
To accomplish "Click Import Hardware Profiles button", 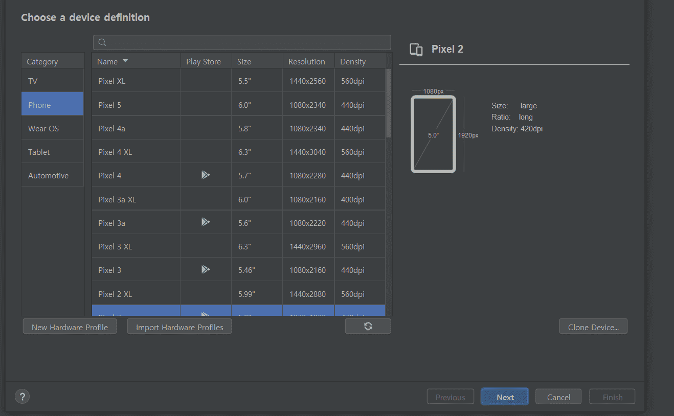I will tap(179, 327).
